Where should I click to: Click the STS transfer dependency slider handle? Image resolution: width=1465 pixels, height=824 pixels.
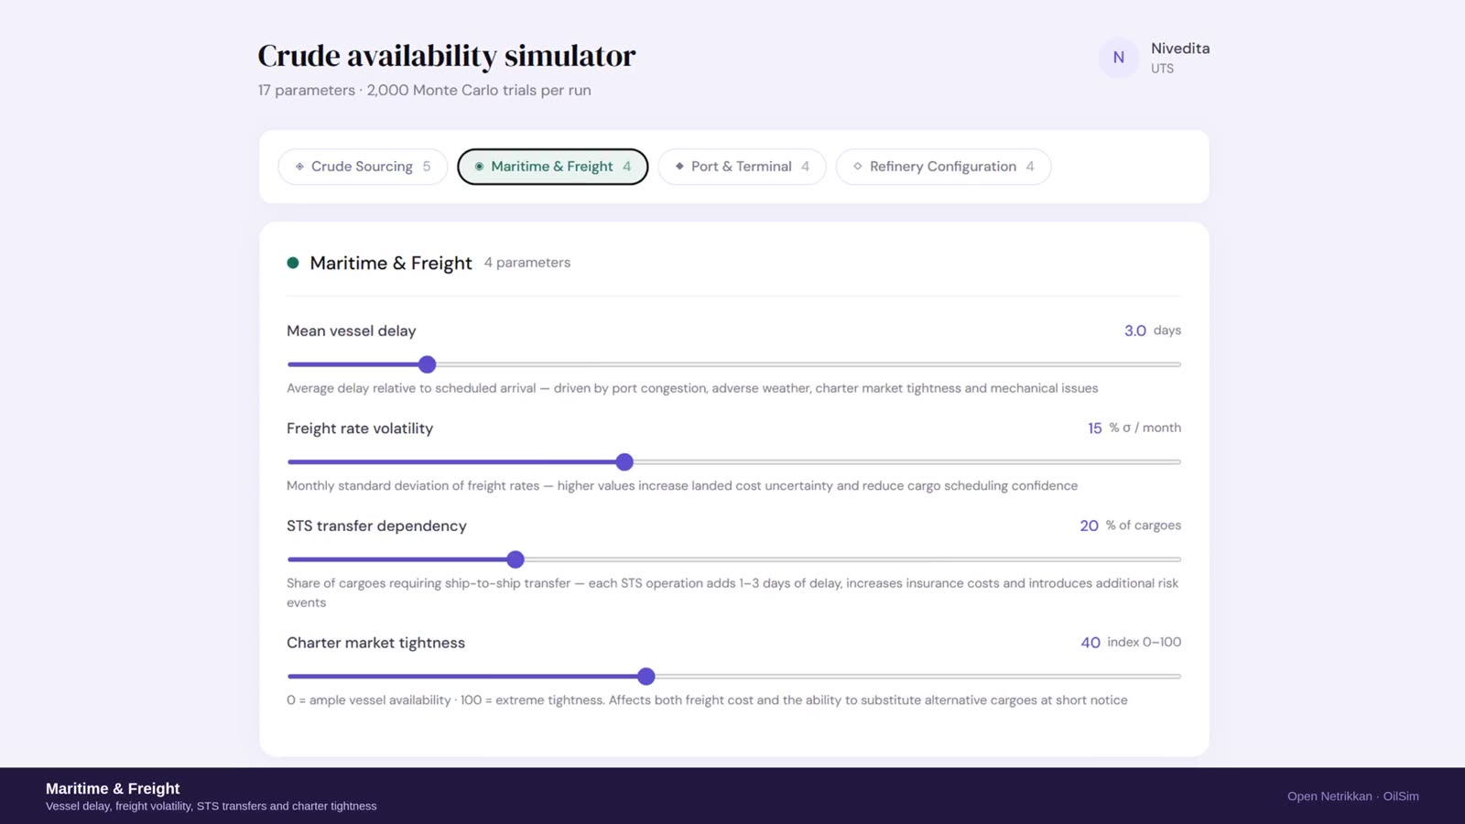[x=515, y=559]
